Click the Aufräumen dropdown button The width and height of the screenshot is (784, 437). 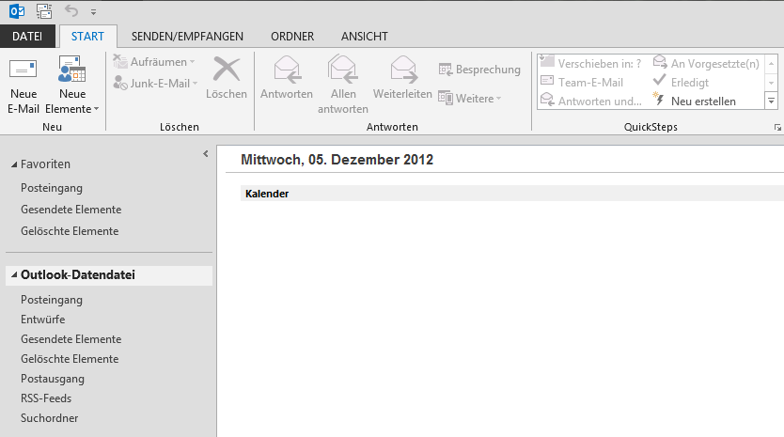click(154, 62)
